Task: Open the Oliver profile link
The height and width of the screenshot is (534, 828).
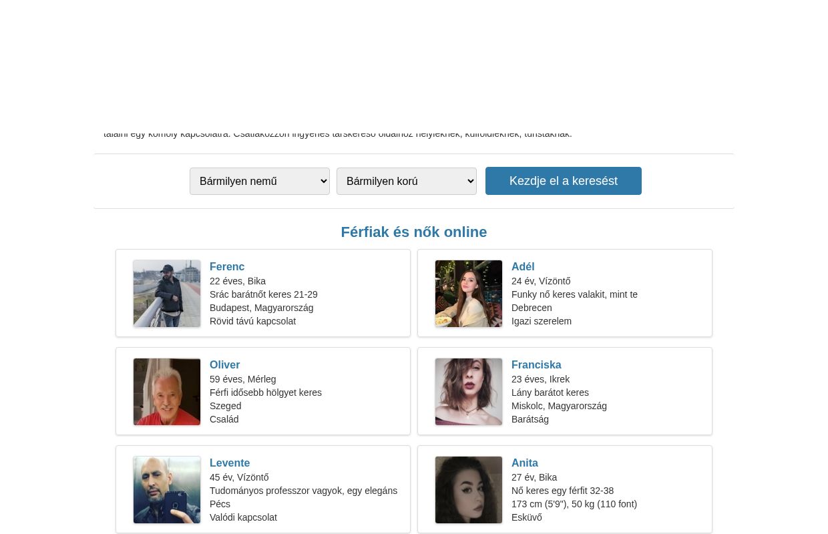Action: (224, 364)
